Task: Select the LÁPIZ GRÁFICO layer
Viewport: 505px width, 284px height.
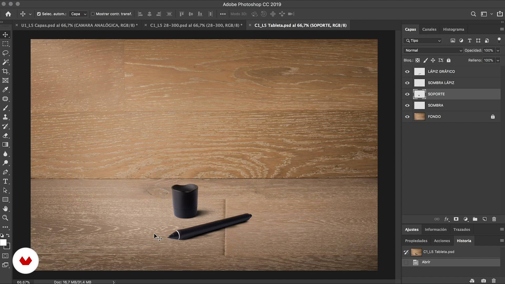Action: (441, 72)
